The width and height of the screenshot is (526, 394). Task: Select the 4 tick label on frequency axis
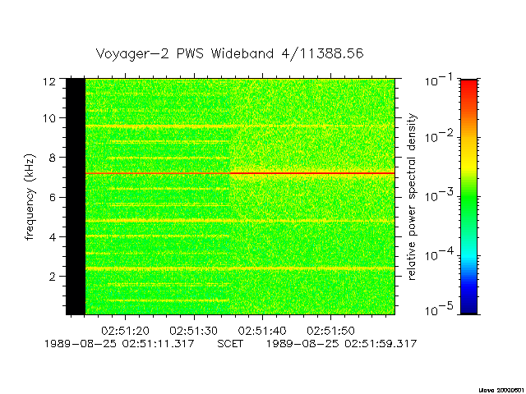point(53,237)
